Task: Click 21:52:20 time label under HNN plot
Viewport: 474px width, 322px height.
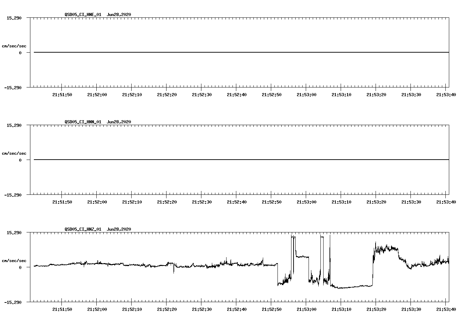Action: [167, 202]
